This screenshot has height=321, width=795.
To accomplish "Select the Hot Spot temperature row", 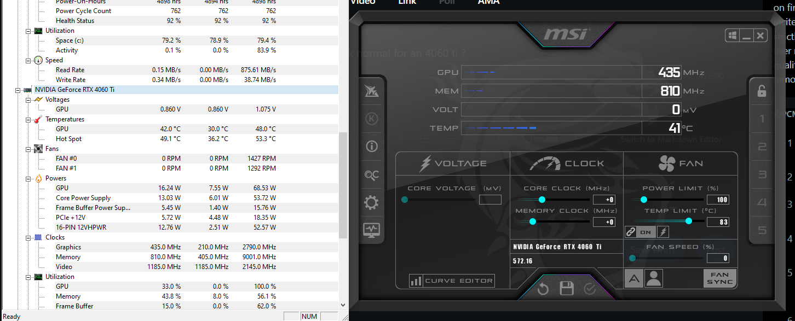I will pos(169,139).
